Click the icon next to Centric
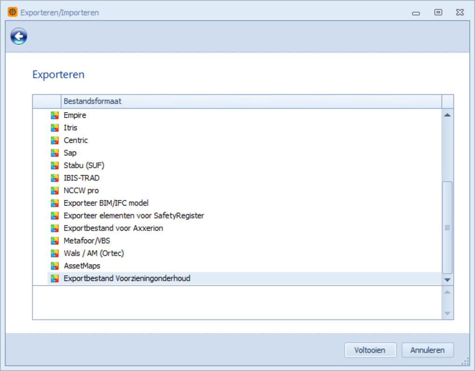475x371 pixels. click(54, 140)
